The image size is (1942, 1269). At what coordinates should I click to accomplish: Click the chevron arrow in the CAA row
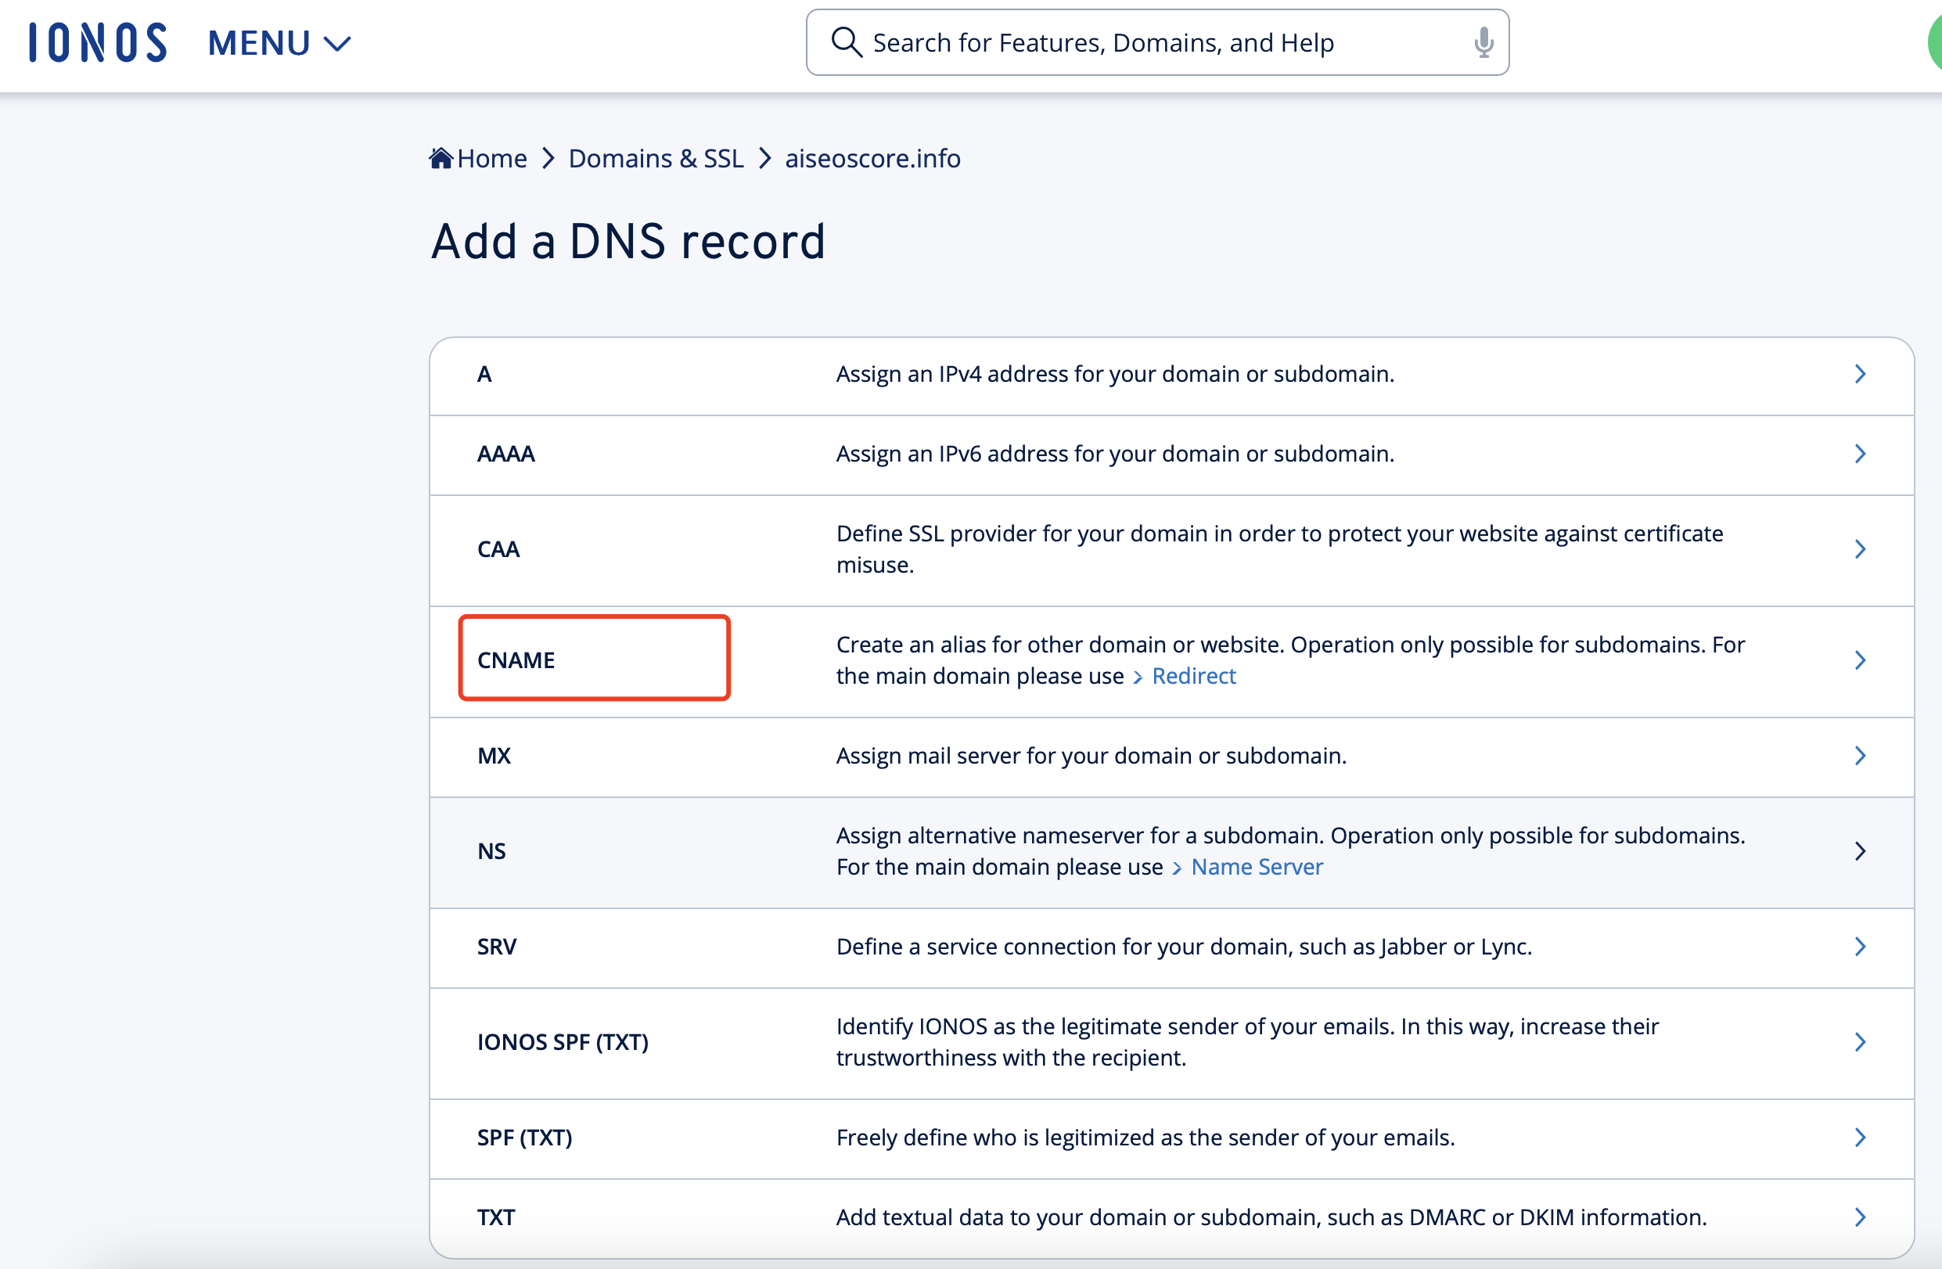click(x=1860, y=549)
